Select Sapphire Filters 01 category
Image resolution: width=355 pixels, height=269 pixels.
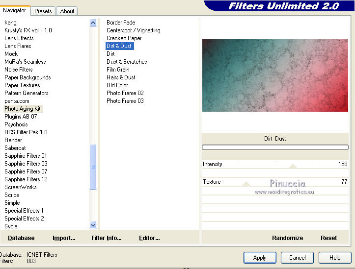26,156
